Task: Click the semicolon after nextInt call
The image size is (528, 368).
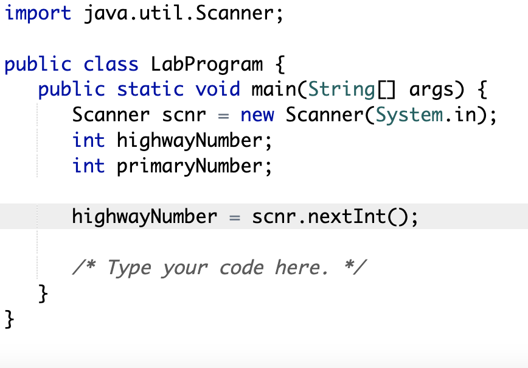Action: 416,216
